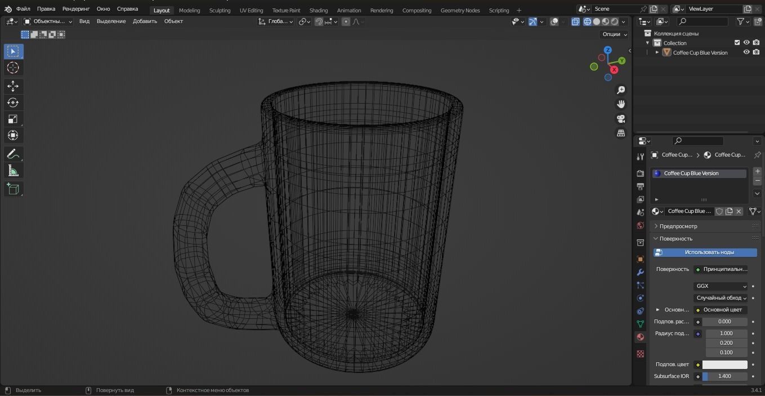The image size is (765, 396).
Task: Open the Tool properties tab
Action: (640, 157)
